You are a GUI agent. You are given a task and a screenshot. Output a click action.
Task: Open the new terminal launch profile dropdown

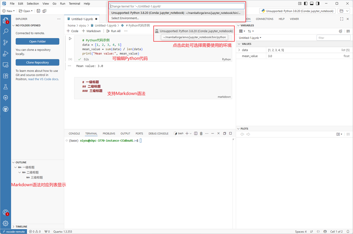[x=191, y=133]
